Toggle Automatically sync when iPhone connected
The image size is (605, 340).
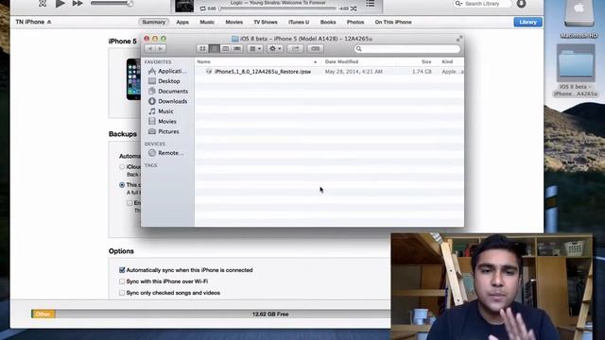click(x=122, y=270)
